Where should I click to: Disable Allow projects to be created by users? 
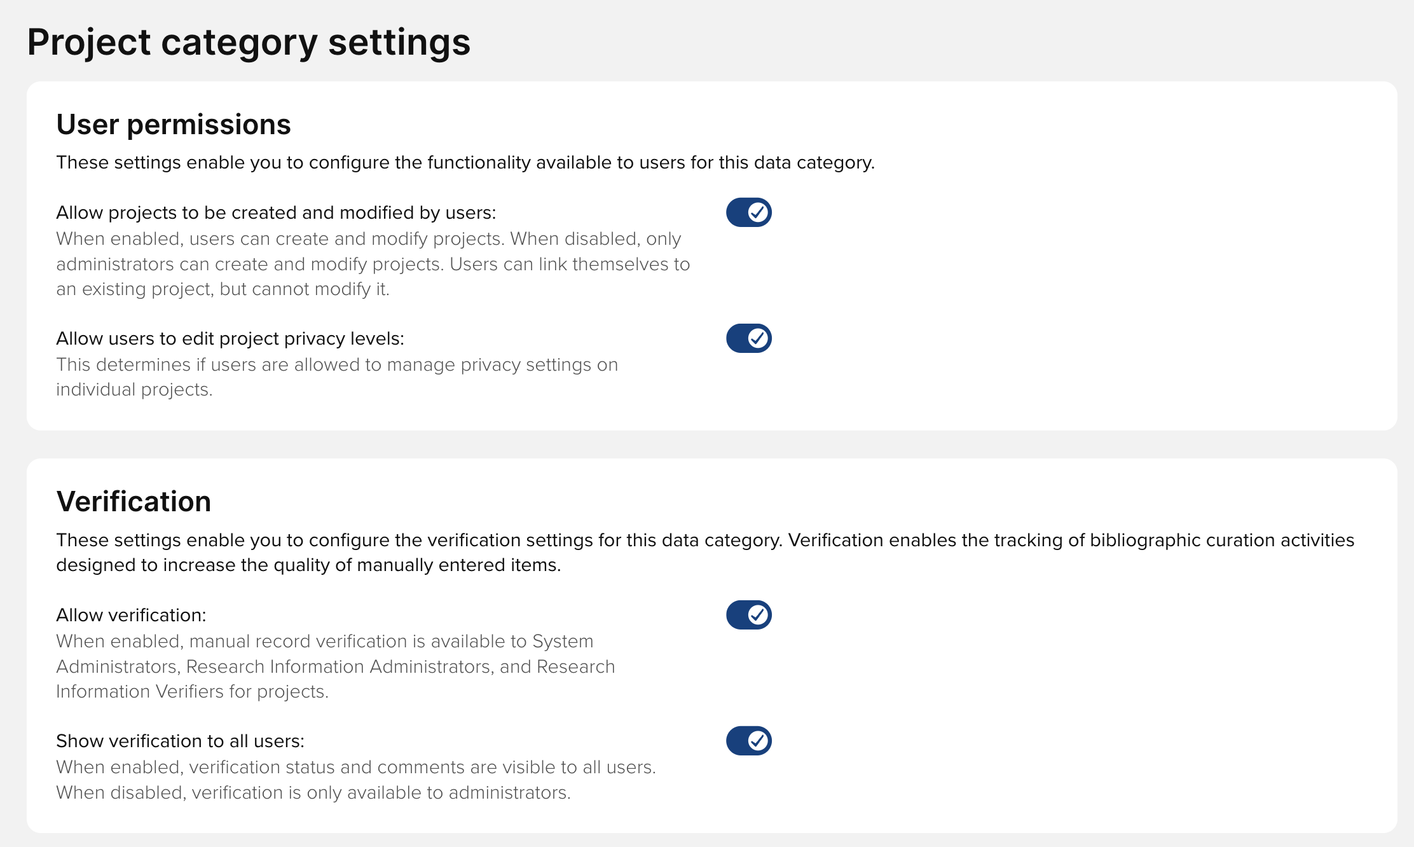[748, 212]
